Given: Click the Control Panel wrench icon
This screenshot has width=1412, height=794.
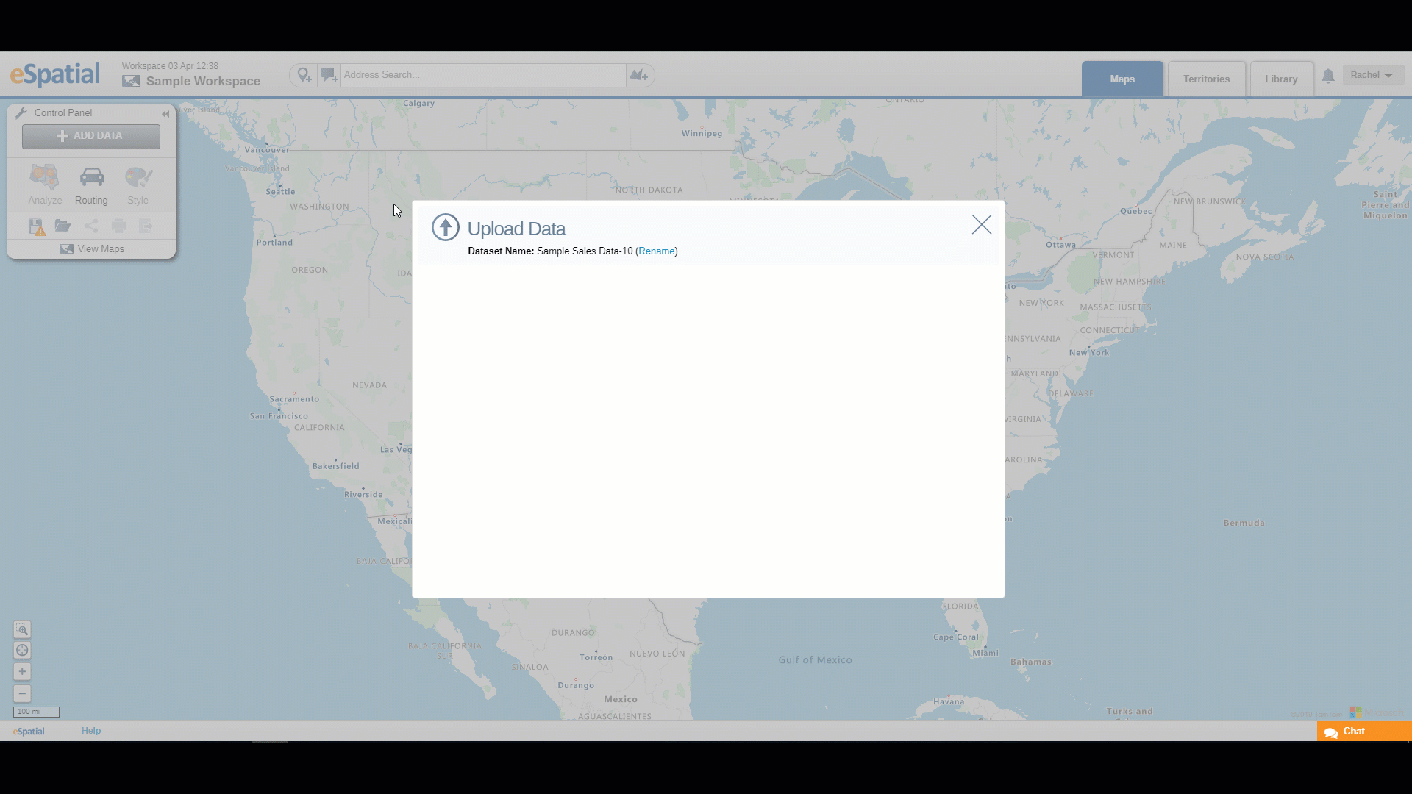Looking at the screenshot, I should pyautogui.click(x=21, y=113).
